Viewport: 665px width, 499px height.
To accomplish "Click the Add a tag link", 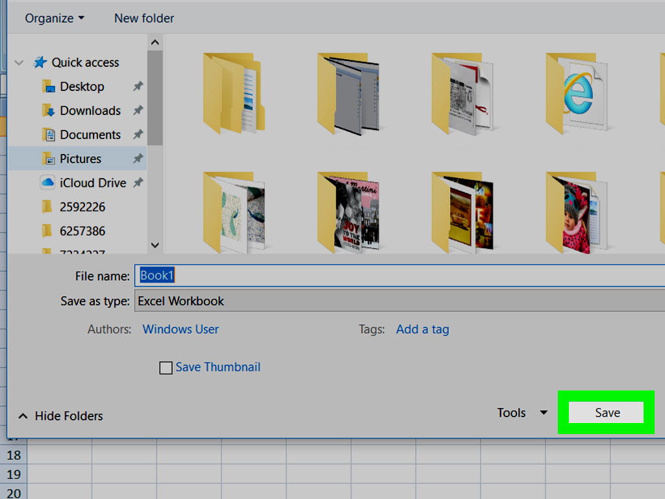I will (422, 329).
